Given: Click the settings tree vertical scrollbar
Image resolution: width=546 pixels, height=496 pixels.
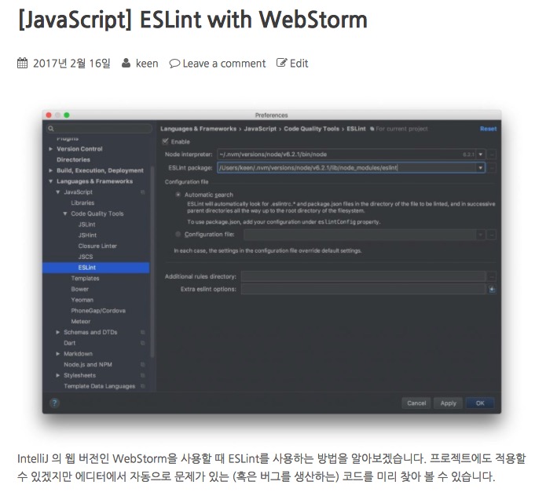Looking at the screenshot, I should click(x=152, y=263).
